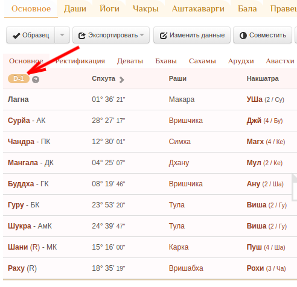Screen dimensions: 297x287
Task: Click the help question mark icon beside D-1
Action: click(x=36, y=80)
